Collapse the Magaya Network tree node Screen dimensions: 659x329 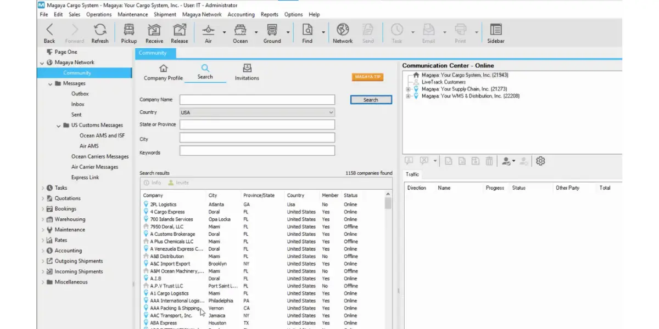click(42, 63)
